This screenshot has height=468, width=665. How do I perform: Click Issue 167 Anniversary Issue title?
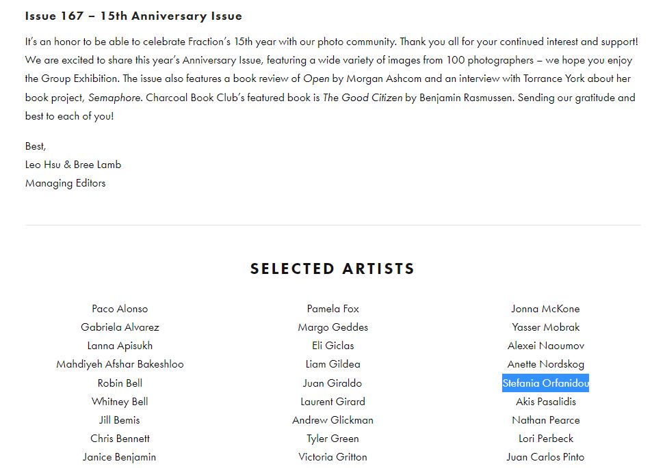(133, 16)
